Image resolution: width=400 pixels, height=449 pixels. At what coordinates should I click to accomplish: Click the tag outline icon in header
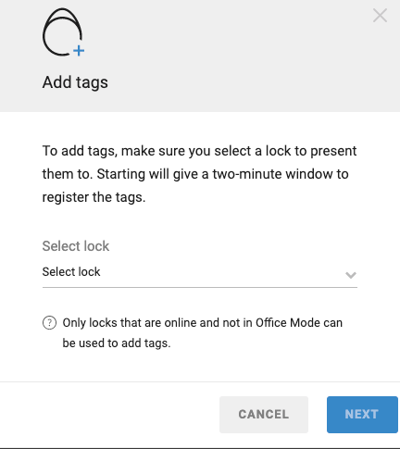click(x=62, y=31)
